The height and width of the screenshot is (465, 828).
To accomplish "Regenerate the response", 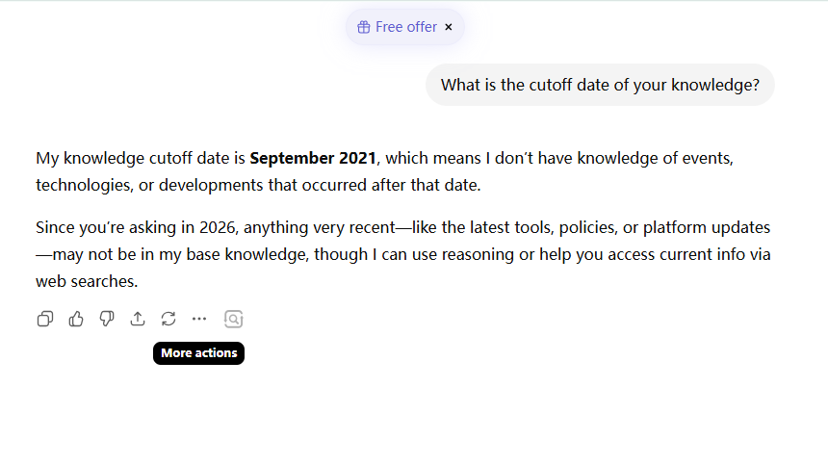I will point(168,319).
